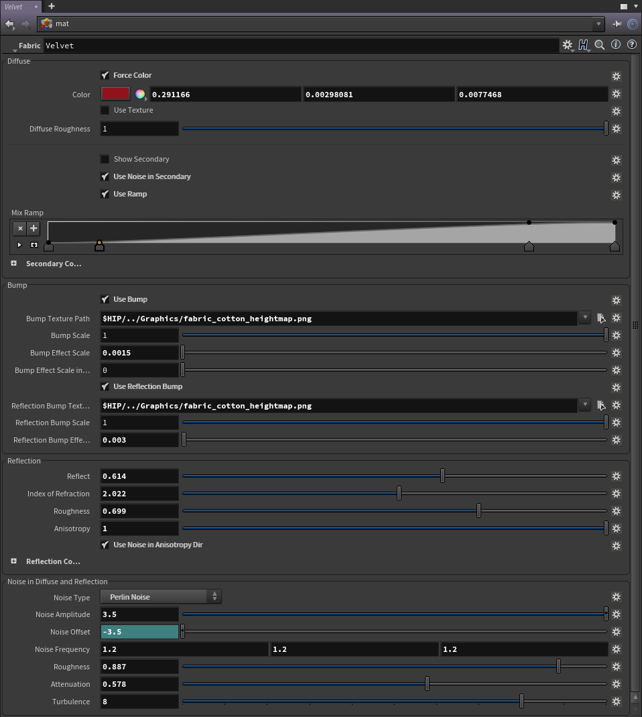Disable the Force Color checkbox
The width and height of the screenshot is (642, 717).
click(x=105, y=75)
